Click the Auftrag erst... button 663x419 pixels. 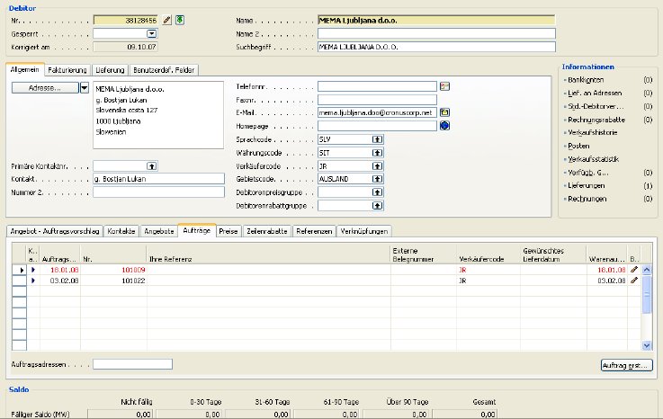(x=626, y=365)
